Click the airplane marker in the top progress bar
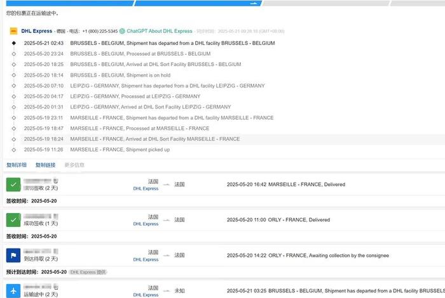 pyautogui.click(x=254, y=3)
